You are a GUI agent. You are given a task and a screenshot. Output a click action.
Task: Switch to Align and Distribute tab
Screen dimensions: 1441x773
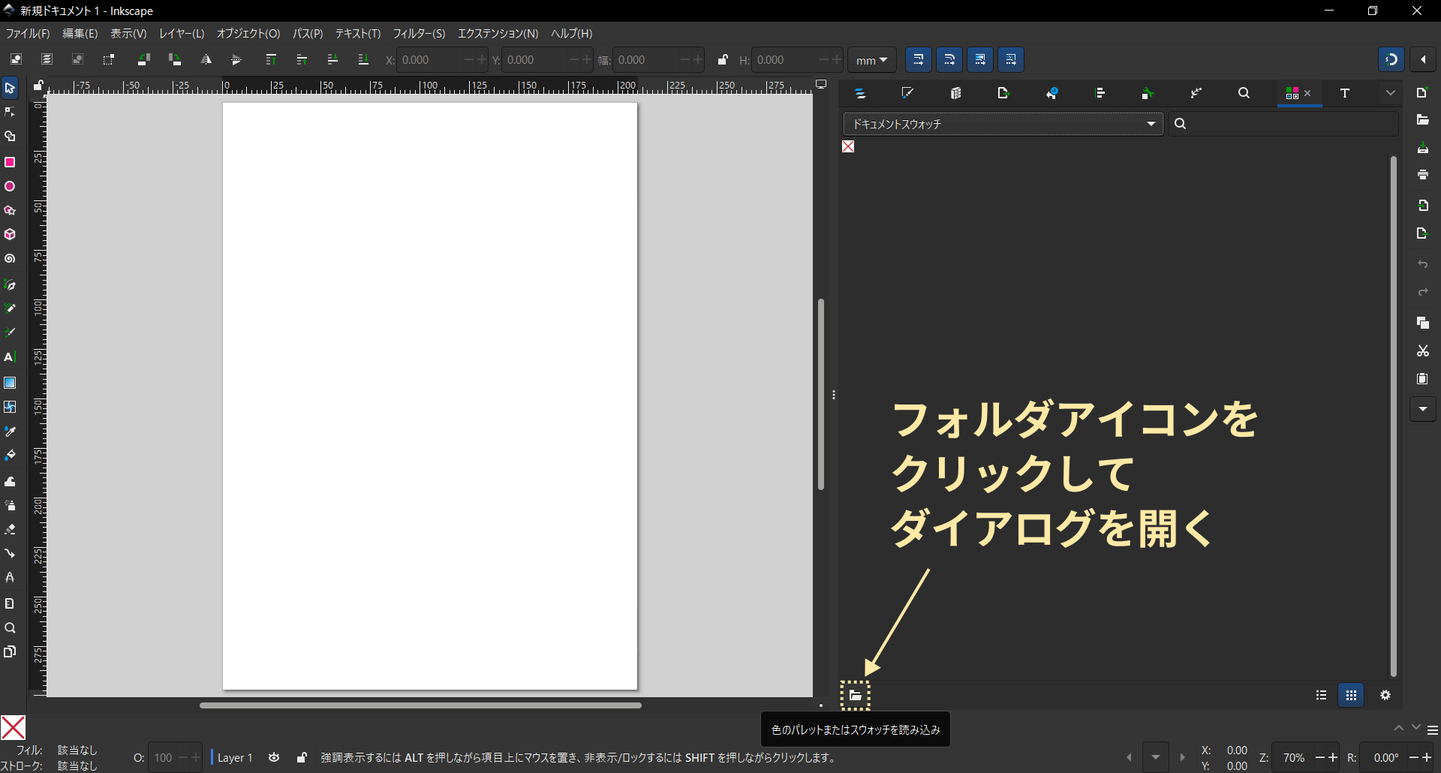[1100, 93]
